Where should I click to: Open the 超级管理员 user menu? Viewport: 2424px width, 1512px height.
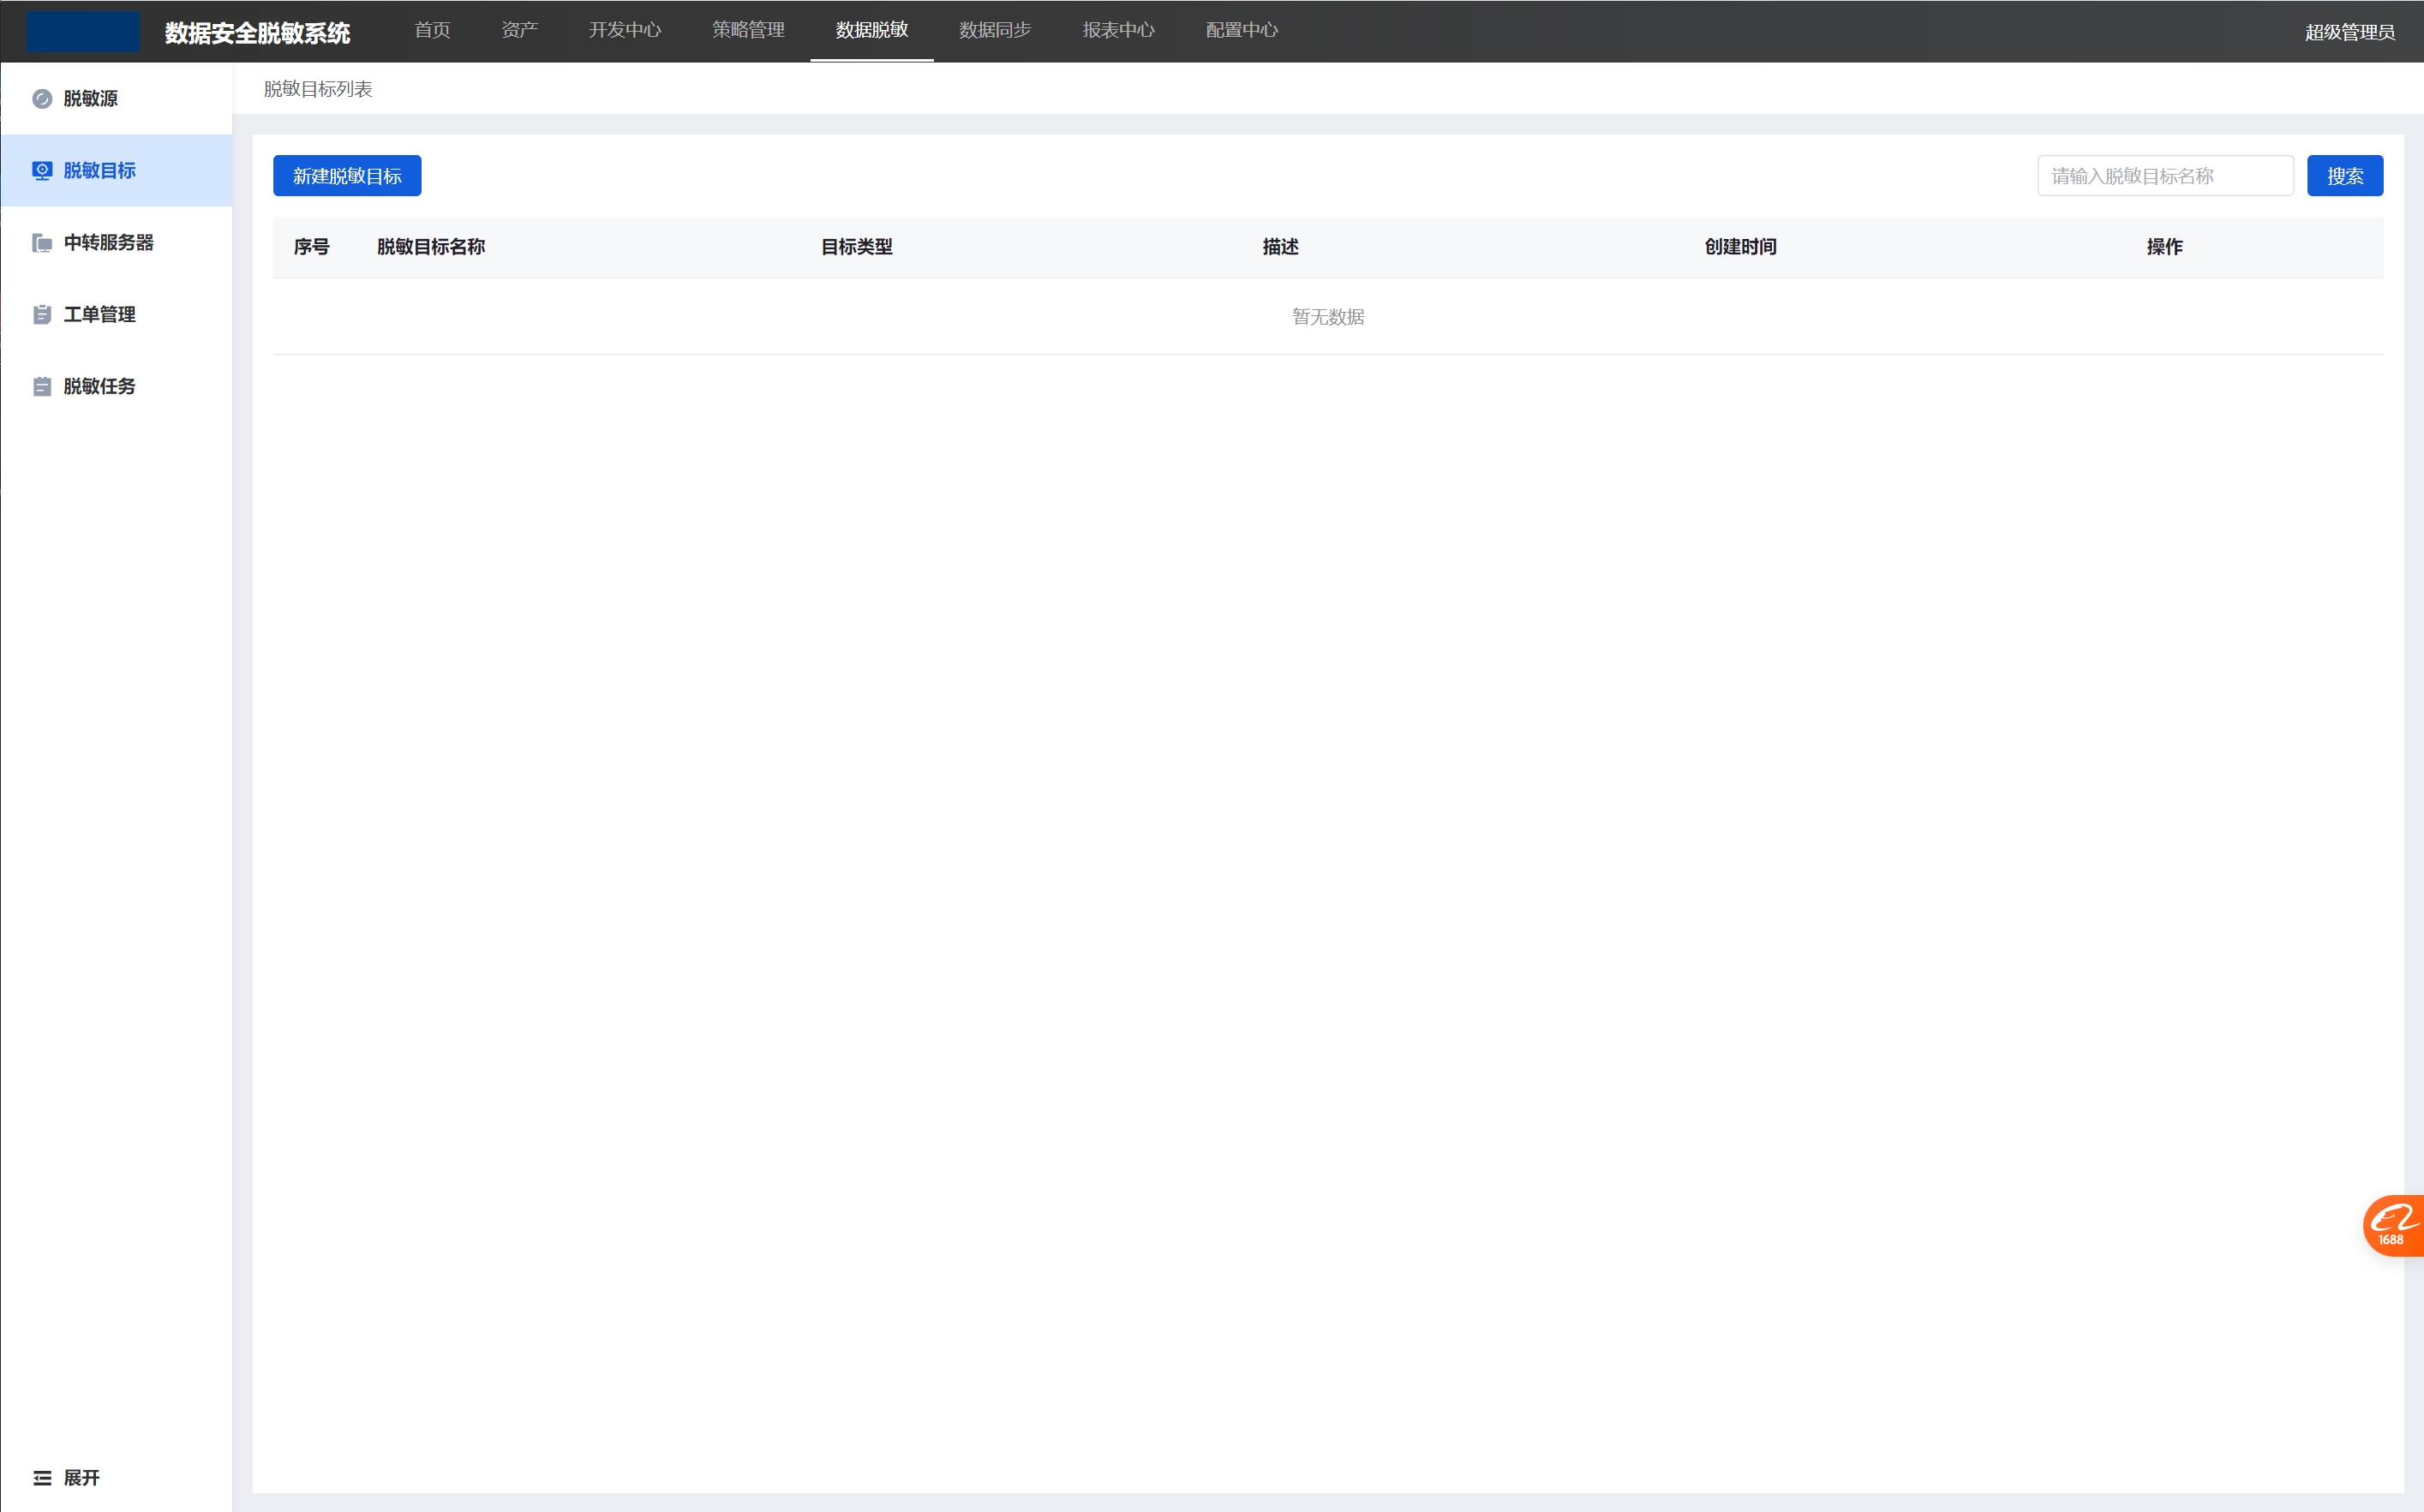2349,32
